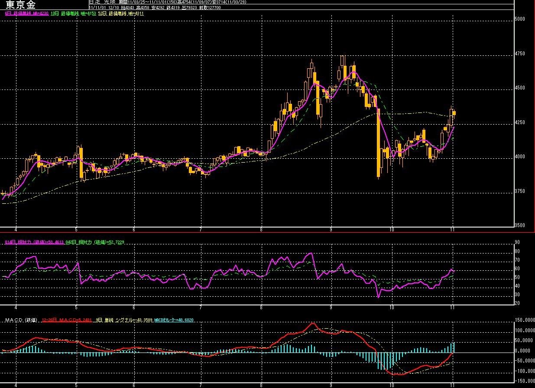
Task: Click the MACD (終値) panel label
Action: click(21, 320)
